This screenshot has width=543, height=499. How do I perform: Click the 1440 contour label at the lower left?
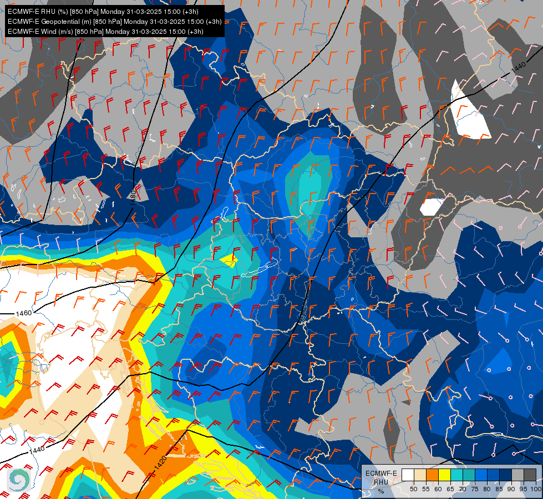(37, 450)
